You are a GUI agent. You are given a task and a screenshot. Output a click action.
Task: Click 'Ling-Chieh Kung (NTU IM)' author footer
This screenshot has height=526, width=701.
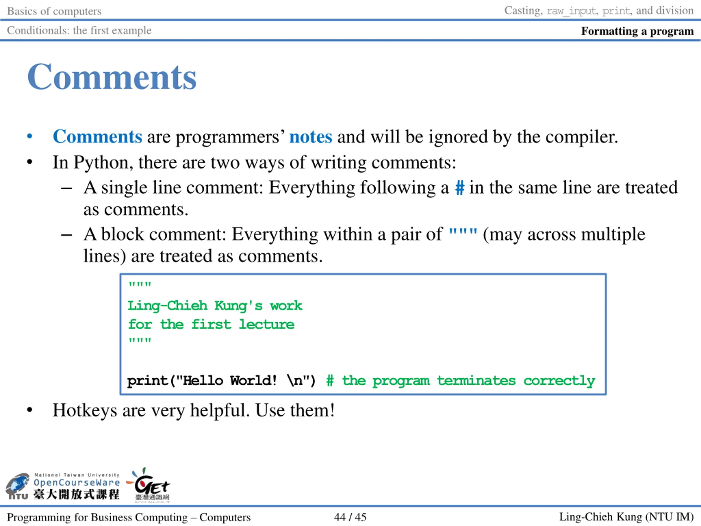pyautogui.click(x=626, y=517)
